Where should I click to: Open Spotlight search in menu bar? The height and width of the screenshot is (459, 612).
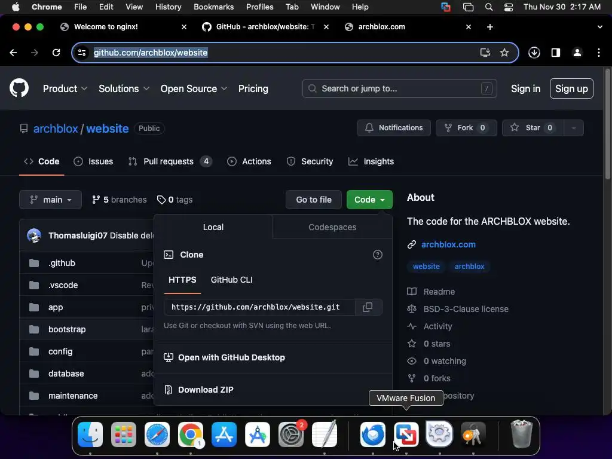pos(489,7)
